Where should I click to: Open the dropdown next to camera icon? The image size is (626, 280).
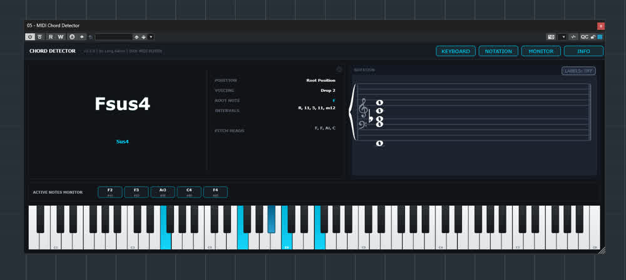(x=563, y=37)
